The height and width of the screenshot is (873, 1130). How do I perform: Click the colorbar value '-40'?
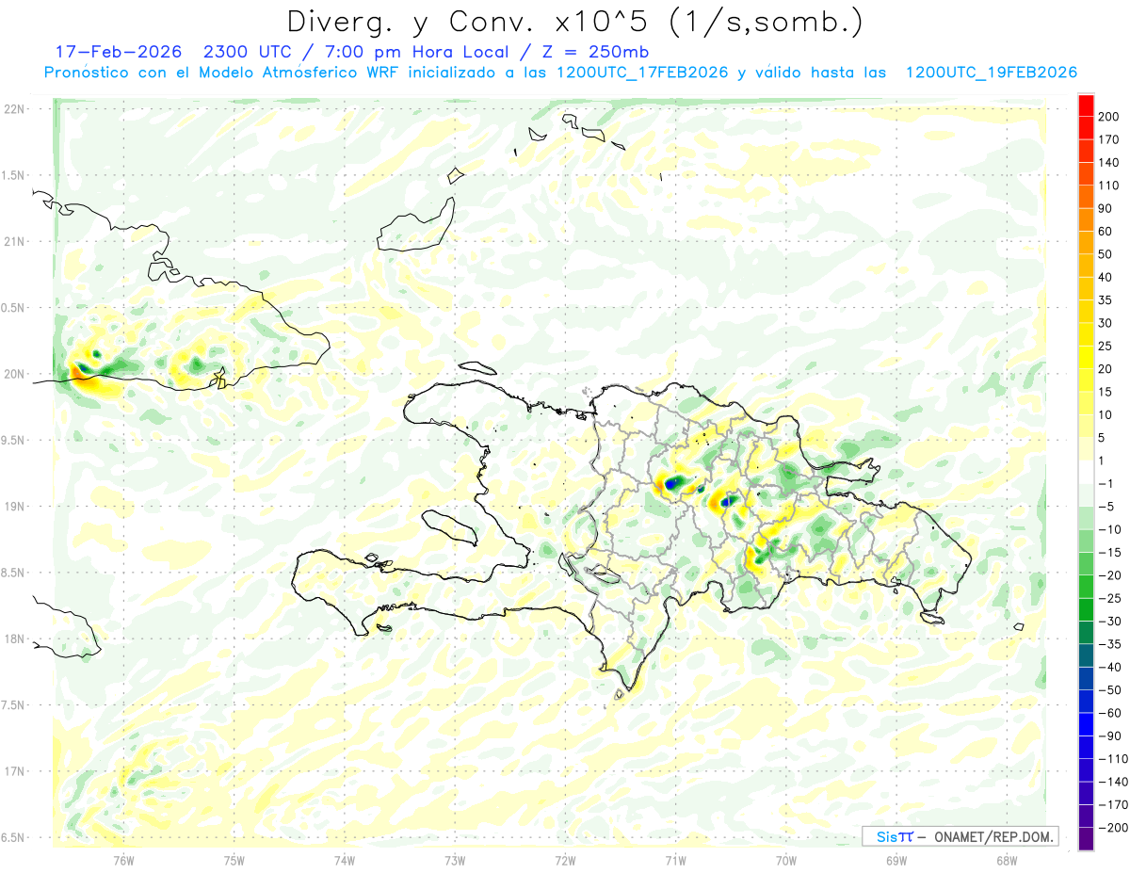[1112, 668]
